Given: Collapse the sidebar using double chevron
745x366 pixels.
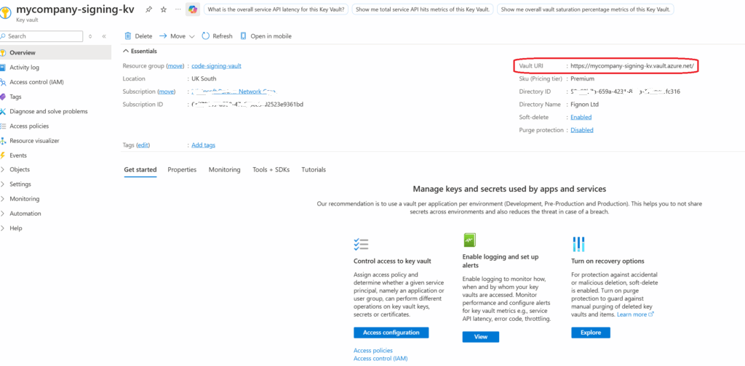Looking at the screenshot, I should pyautogui.click(x=104, y=36).
